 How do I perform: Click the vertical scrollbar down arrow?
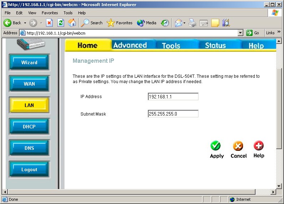coord(279,186)
